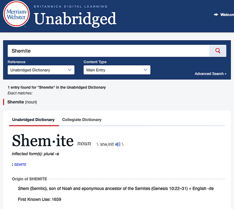234x209 pixels.
Task: Click the chevron in the Content Type combo box
Action: pos(146,70)
